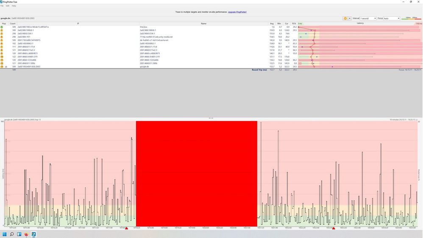The image size is (423, 238).
Task: Click the fritz.box name cell
Action: (x=144, y=27)
